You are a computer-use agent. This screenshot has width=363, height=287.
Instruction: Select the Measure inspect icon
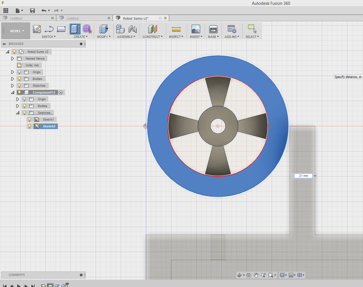(176, 29)
